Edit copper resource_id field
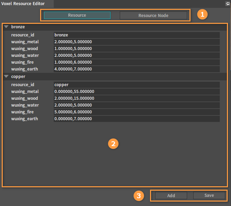231x206 pixels. [137, 85]
